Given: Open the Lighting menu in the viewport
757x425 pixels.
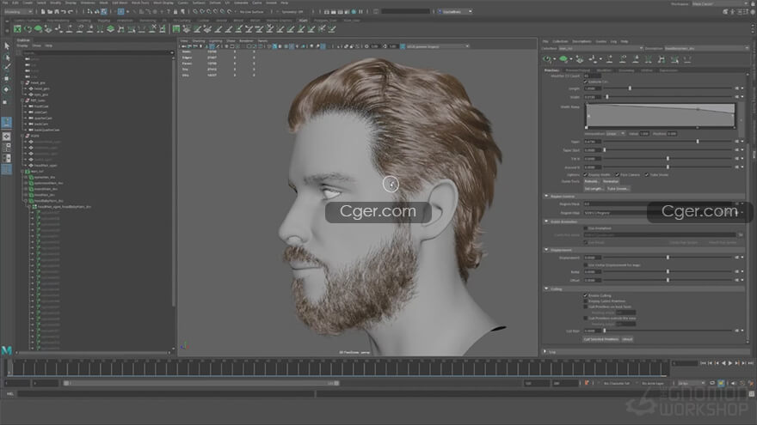Looking at the screenshot, I should pyautogui.click(x=216, y=40).
